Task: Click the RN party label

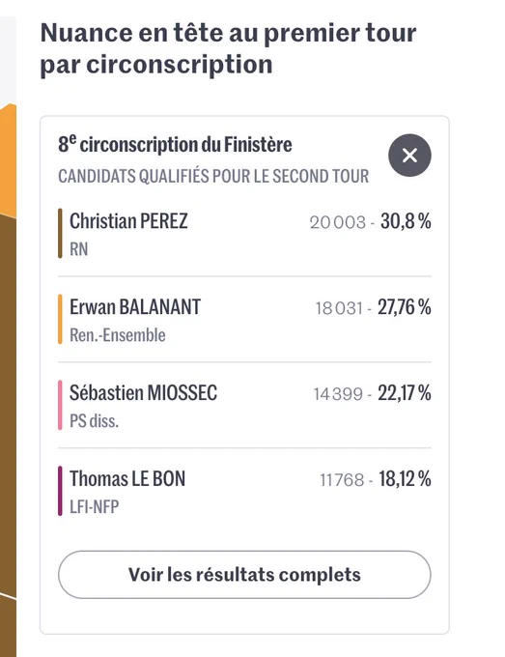Action: click(79, 249)
